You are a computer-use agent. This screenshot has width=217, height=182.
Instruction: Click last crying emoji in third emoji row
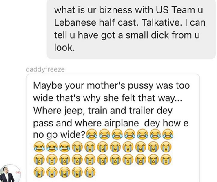[166, 159]
